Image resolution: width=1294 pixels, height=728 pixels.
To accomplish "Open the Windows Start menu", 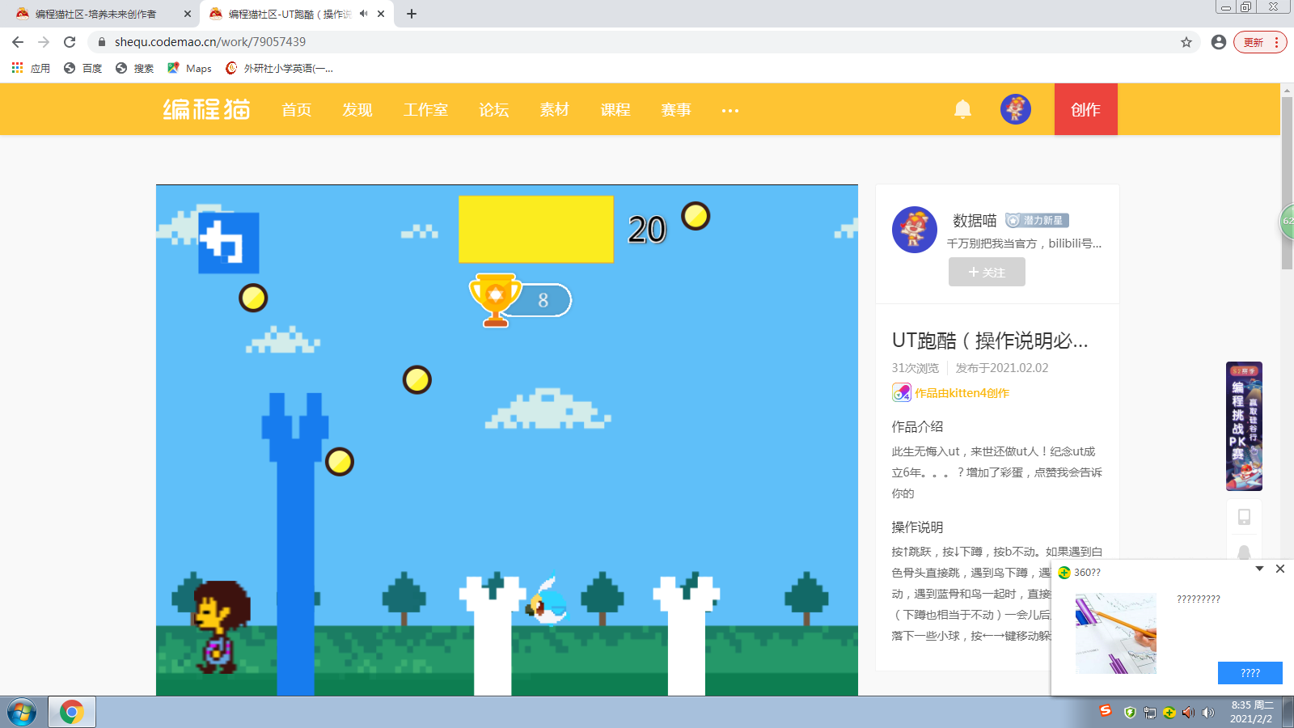I will (x=22, y=713).
